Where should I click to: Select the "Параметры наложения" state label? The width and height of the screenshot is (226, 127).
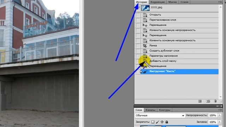pos(163,56)
